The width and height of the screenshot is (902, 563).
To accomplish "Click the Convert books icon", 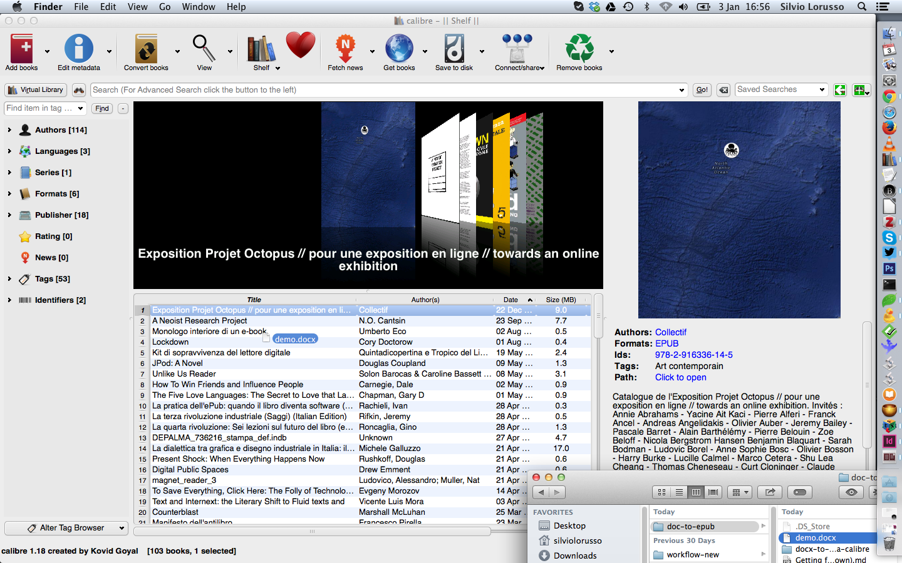I will tap(146, 48).
